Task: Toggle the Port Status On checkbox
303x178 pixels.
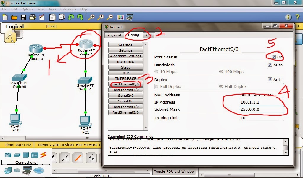Action: pos(274,57)
